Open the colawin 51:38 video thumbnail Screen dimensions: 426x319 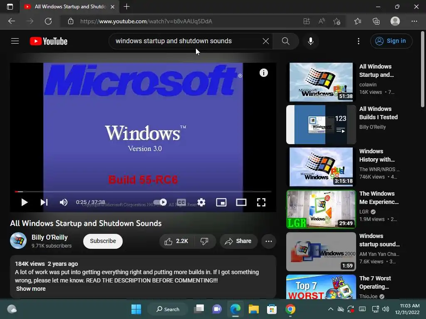coord(321,82)
